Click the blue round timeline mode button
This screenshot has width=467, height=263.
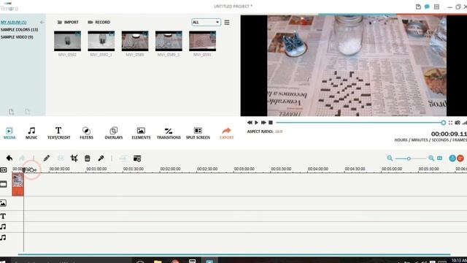[452, 158]
